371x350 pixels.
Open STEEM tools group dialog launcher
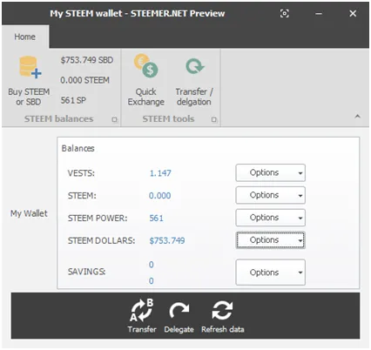(214, 119)
